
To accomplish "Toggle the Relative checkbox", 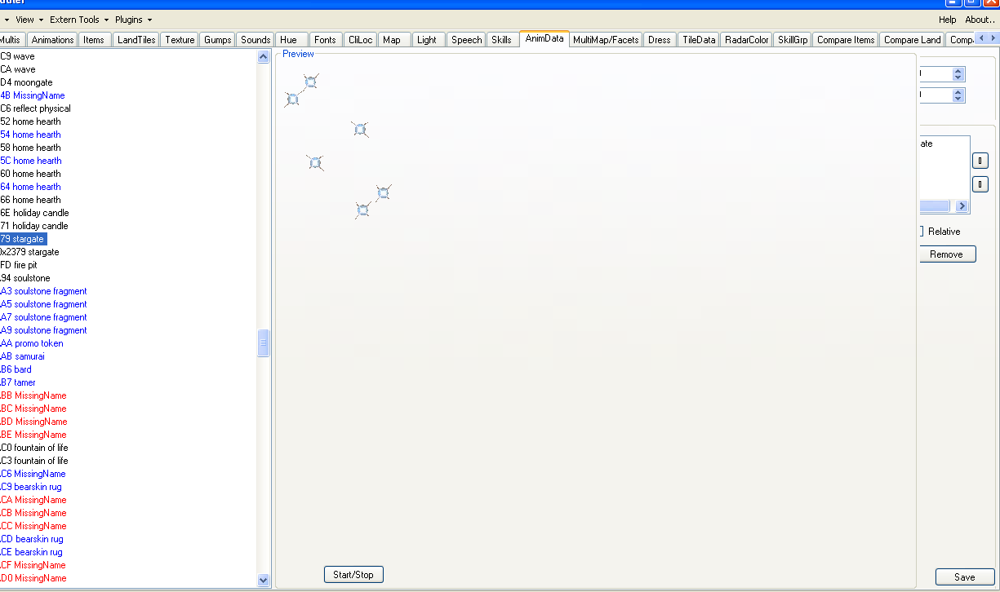I will [x=921, y=232].
